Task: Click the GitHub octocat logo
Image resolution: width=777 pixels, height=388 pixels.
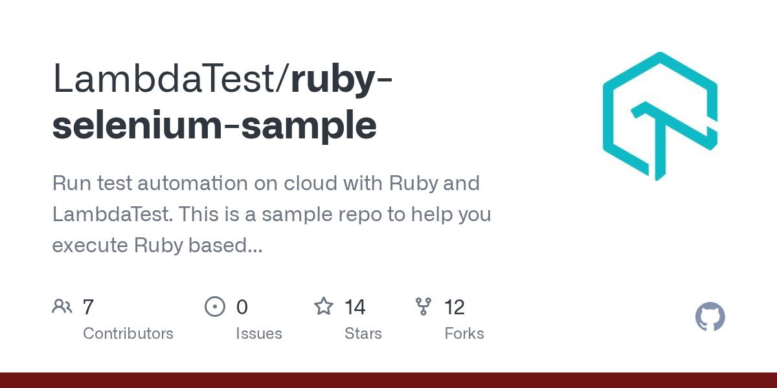Action: coord(710,318)
